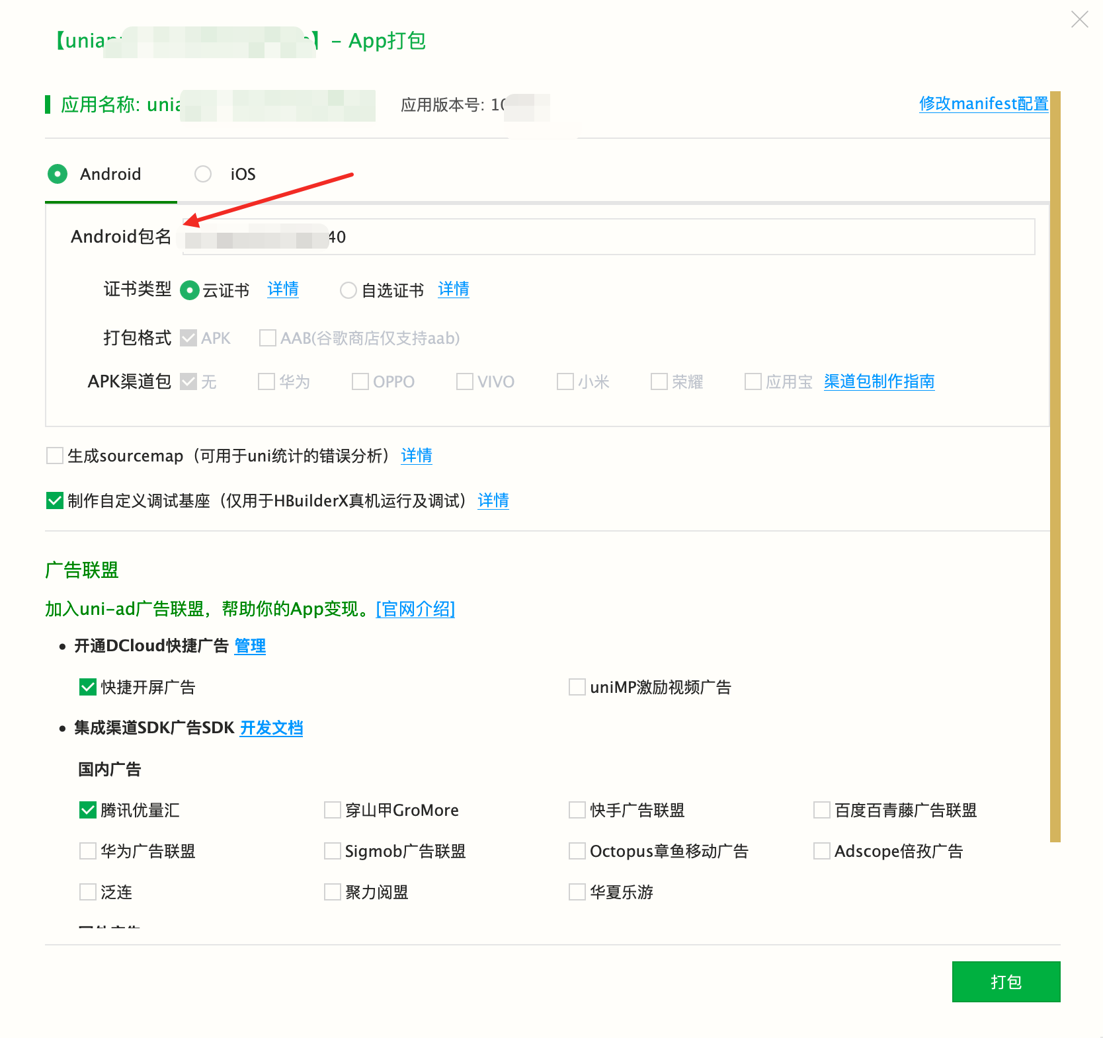Click the 管理 link for DCloud ads
This screenshot has height=1038, width=1103.
(250, 646)
